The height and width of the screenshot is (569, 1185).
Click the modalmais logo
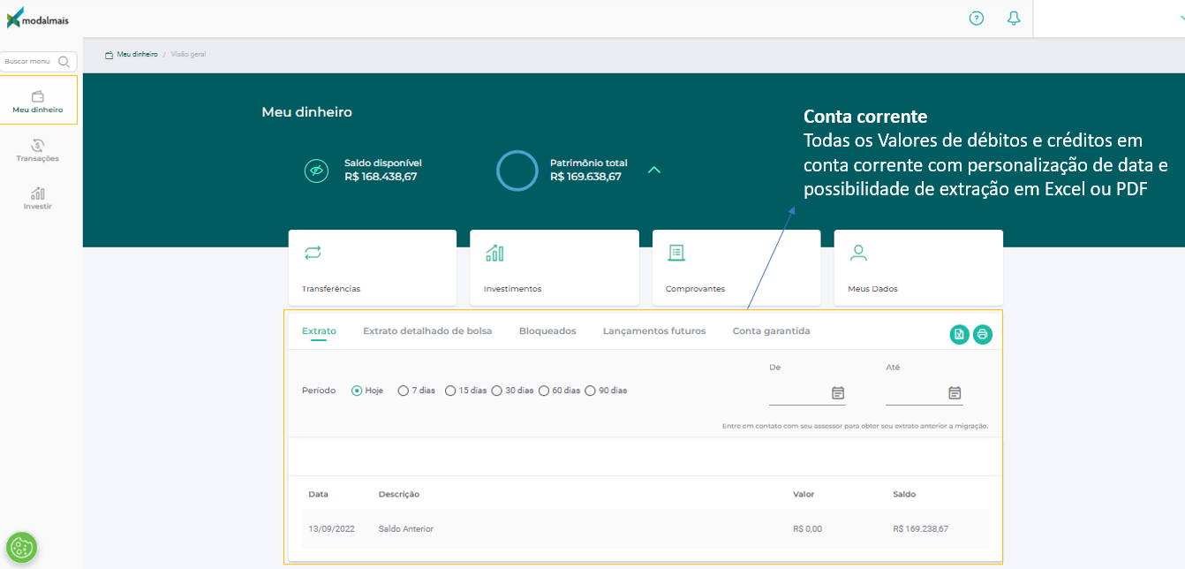(38, 18)
